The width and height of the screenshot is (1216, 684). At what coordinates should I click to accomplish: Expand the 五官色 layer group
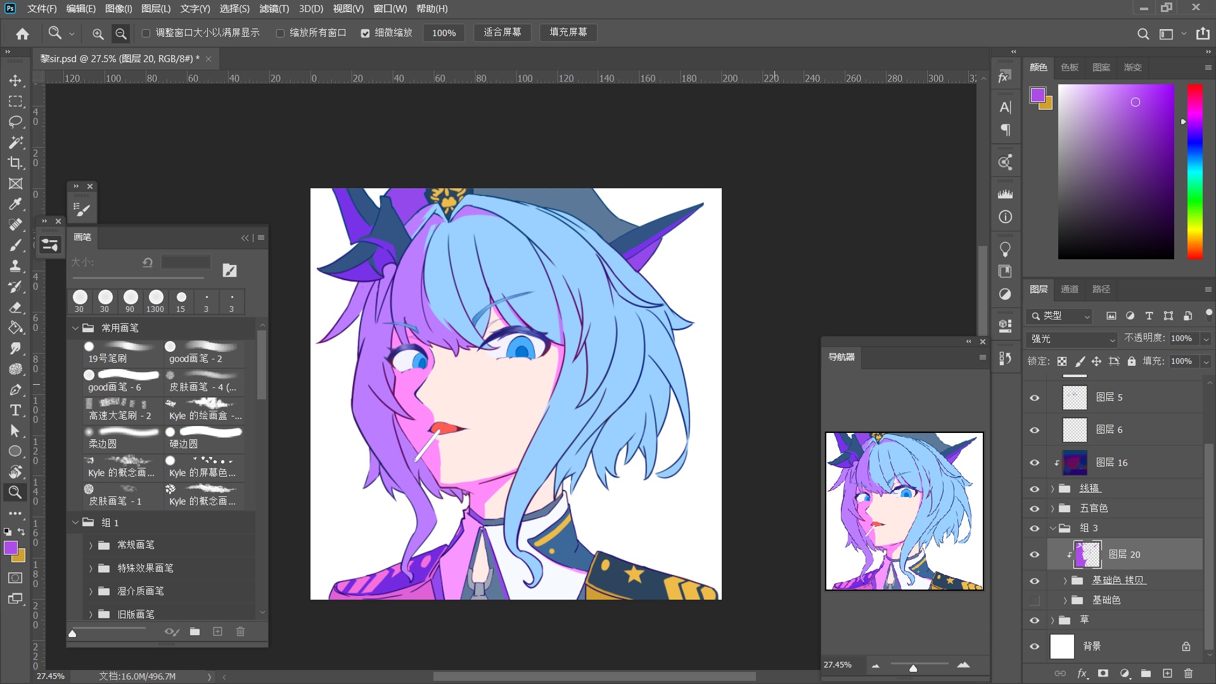click(1053, 508)
